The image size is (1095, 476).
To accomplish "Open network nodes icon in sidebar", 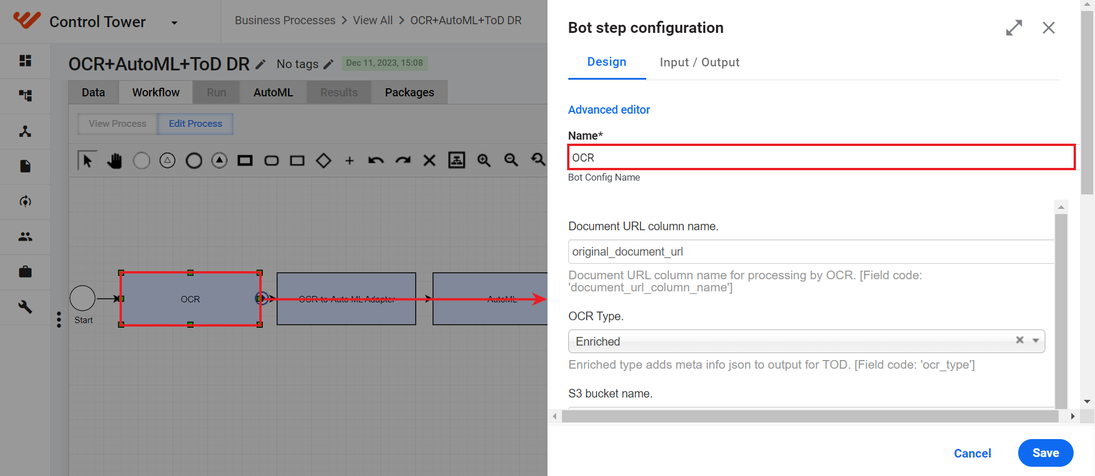I will pos(25,131).
